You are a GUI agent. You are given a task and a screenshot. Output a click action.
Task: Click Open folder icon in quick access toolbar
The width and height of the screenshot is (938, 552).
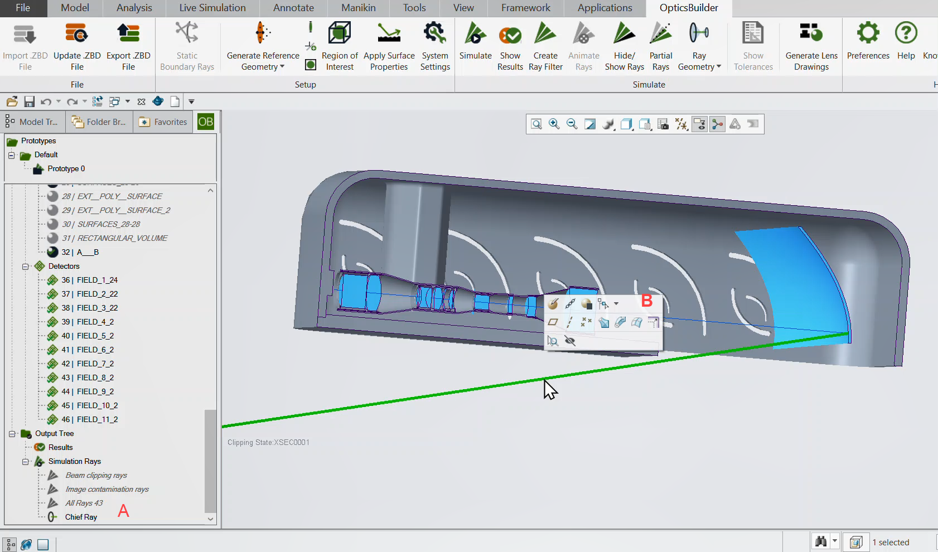coord(12,101)
